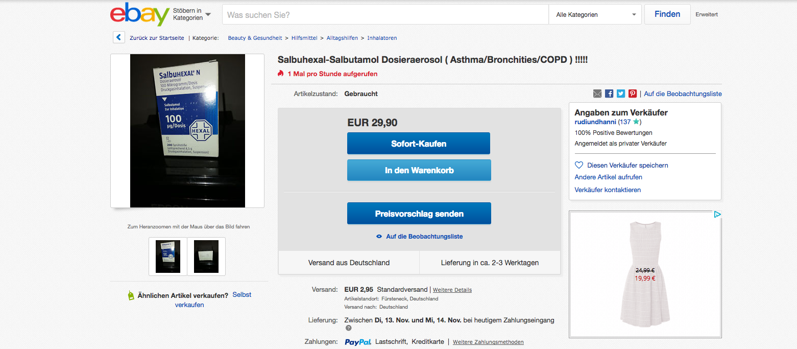Share listing on Twitter
Image resolution: width=797 pixels, height=349 pixels.
pos(621,94)
